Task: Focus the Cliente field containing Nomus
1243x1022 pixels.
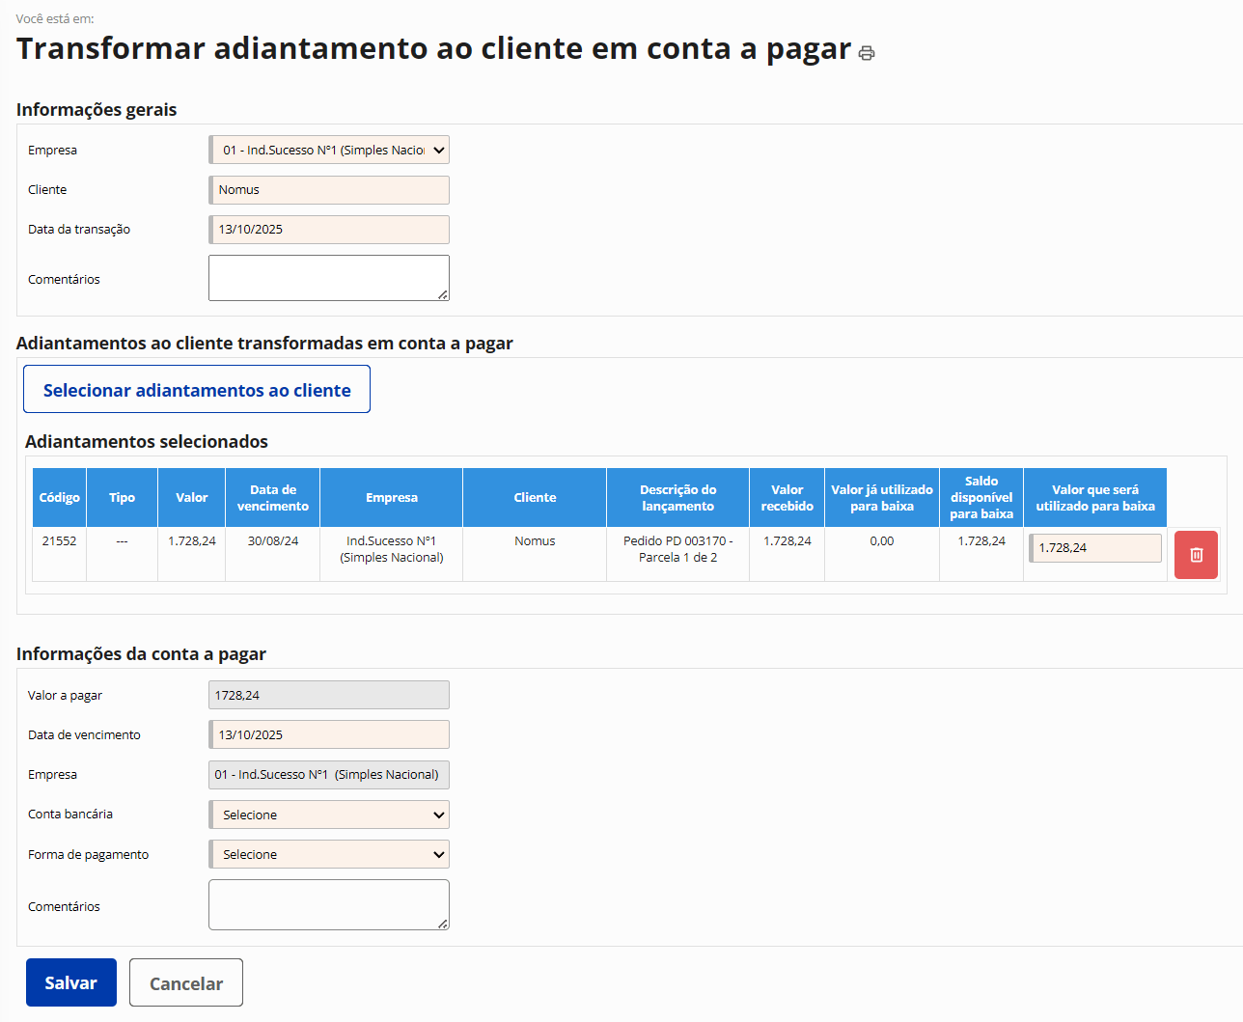Action: tap(329, 190)
